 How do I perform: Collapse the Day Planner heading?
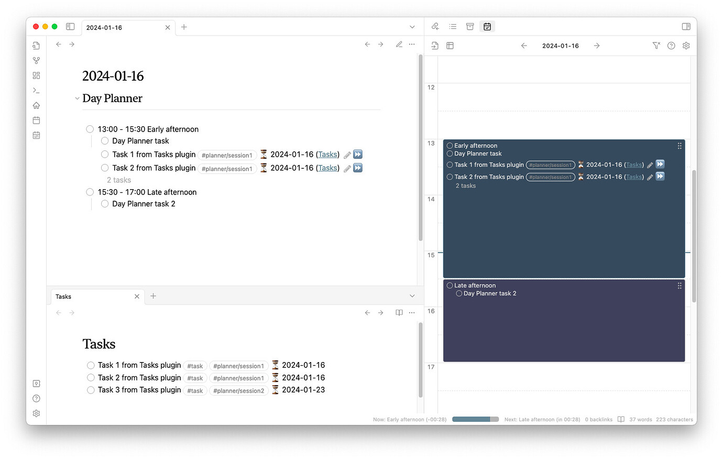77,98
